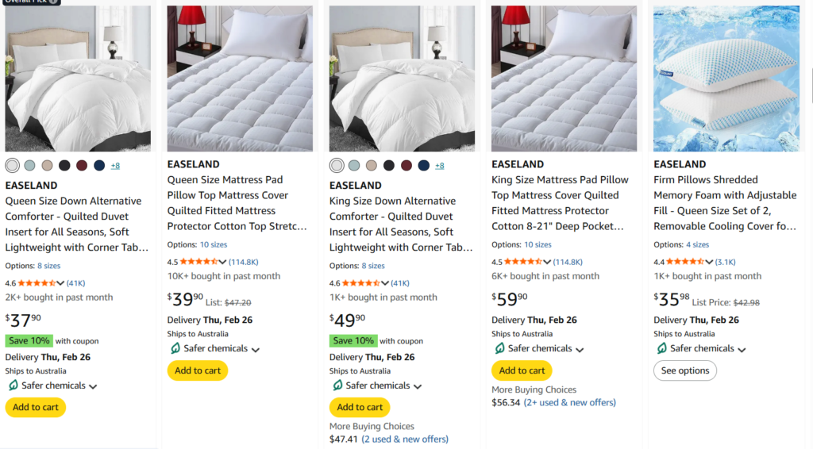Viewport: 813px width, 449px height.
Task: Add the $59.90 King Mattress Pad to cart
Action: coord(522,370)
